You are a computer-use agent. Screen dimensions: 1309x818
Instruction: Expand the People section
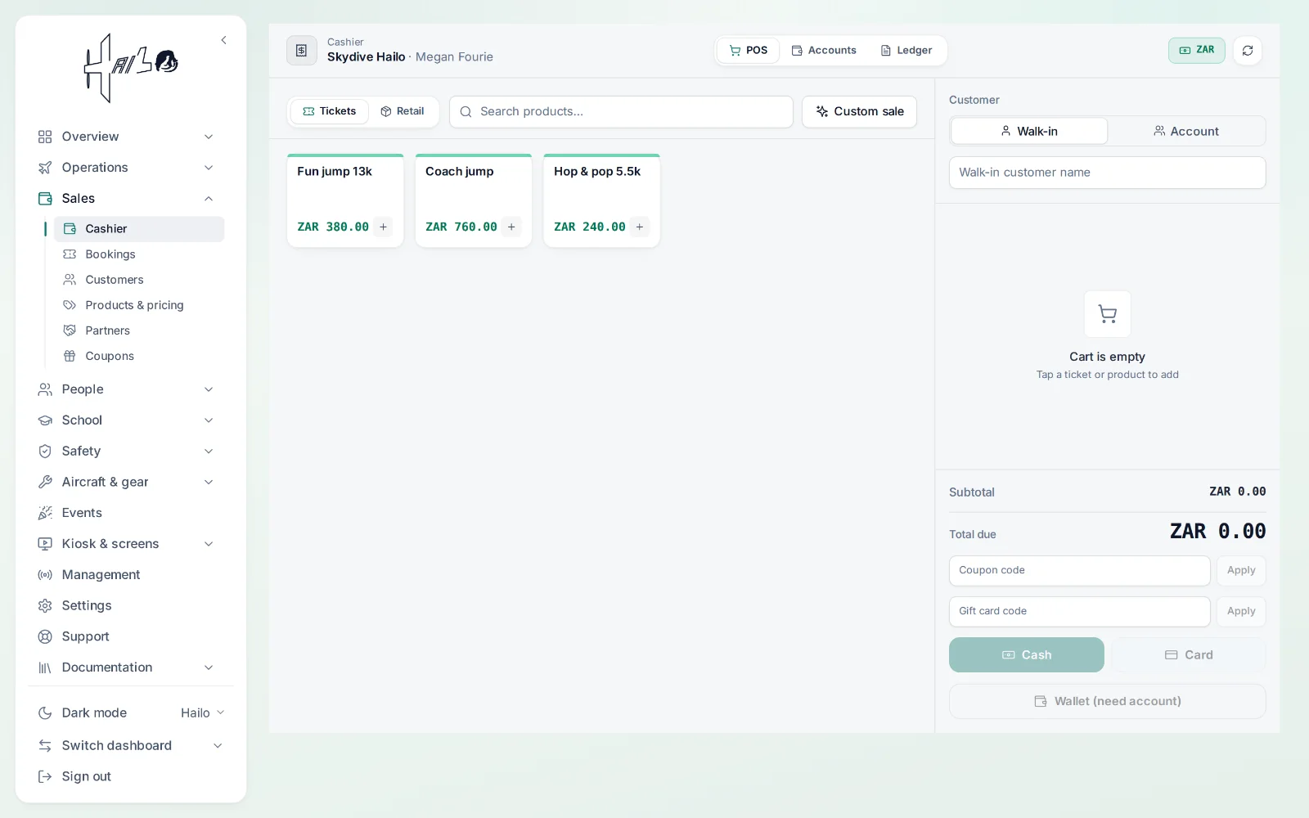(127, 389)
